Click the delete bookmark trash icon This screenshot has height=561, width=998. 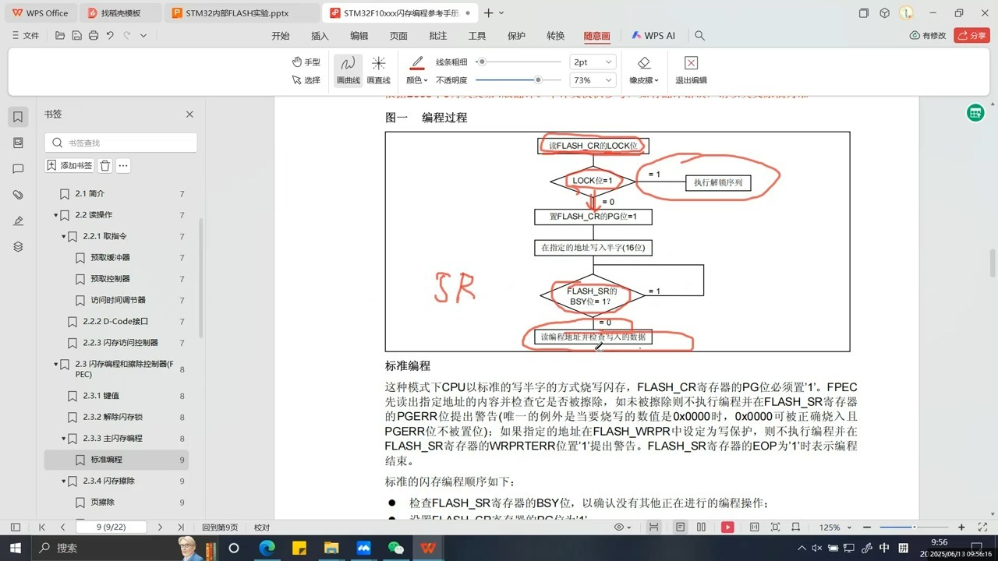click(x=105, y=165)
